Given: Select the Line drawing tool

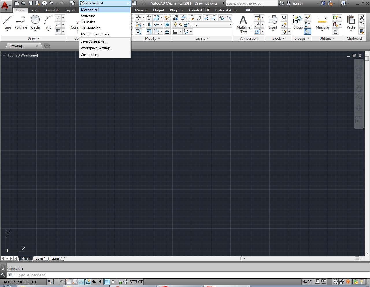Looking at the screenshot, I should [x=8, y=23].
